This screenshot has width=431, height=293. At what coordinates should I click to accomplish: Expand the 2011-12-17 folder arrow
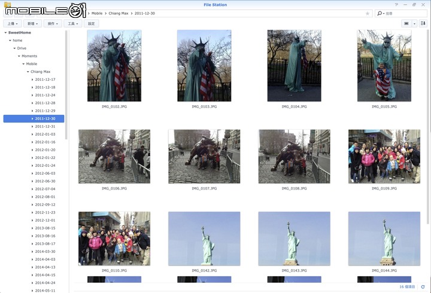coord(32,80)
